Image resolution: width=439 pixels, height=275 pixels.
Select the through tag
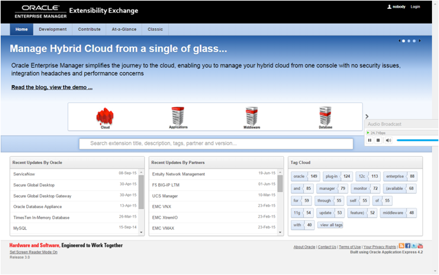coord(329,201)
